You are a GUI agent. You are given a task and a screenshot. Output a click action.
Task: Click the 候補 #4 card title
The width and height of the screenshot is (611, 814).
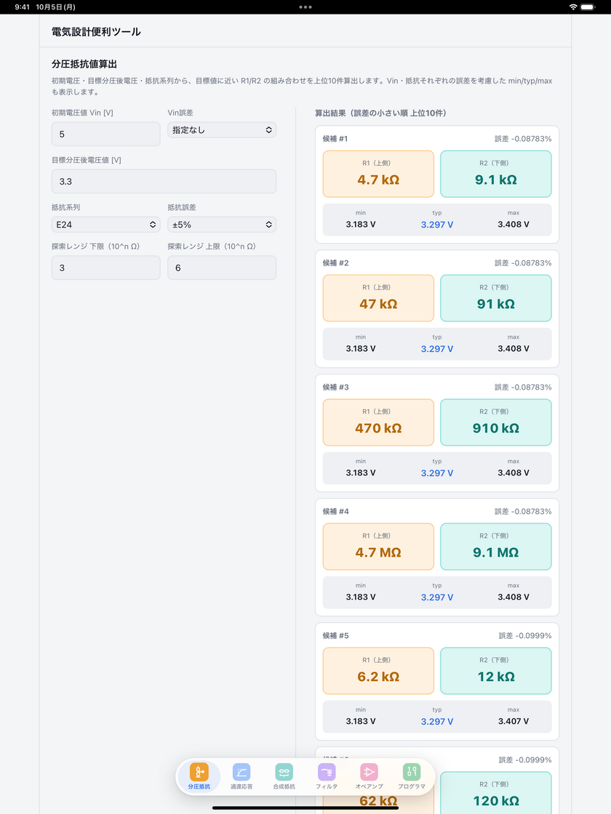[x=335, y=512]
